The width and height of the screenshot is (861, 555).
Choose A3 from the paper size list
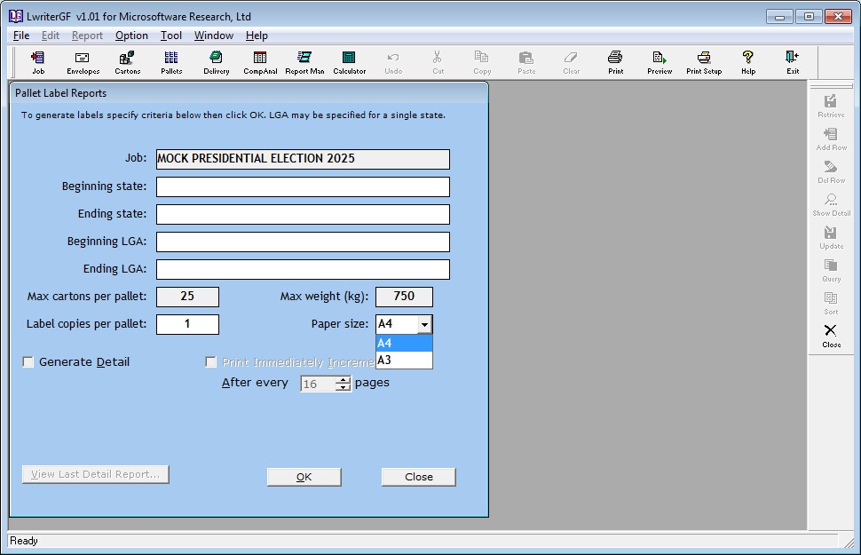[404, 361]
